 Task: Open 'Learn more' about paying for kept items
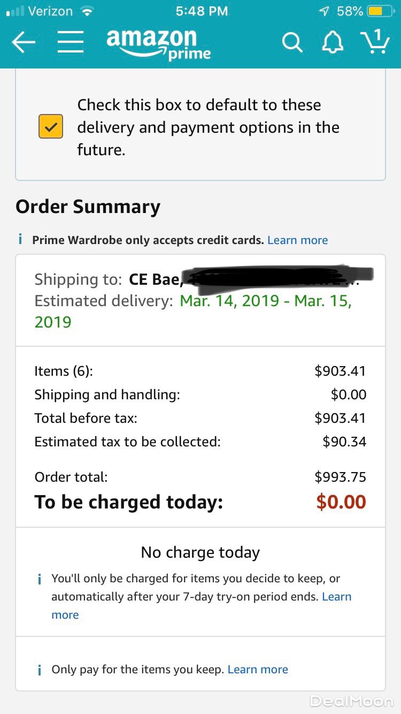[x=258, y=670]
